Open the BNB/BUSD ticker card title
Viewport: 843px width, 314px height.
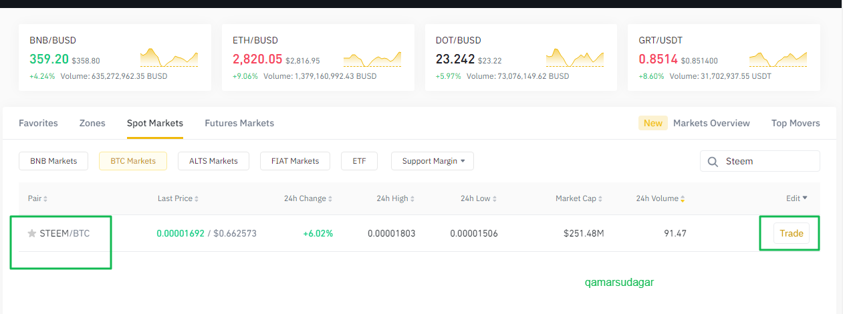[53, 40]
